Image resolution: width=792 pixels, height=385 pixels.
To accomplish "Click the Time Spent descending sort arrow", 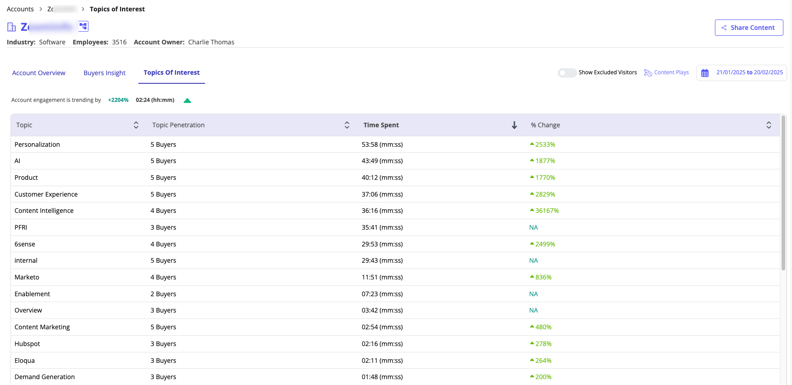I will click(x=514, y=125).
